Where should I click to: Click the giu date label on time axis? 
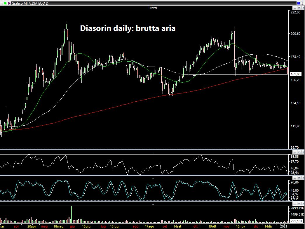click(x=72, y=226)
